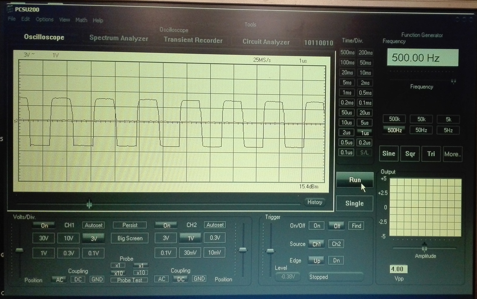Set generator range to 500Hz

click(x=394, y=130)
